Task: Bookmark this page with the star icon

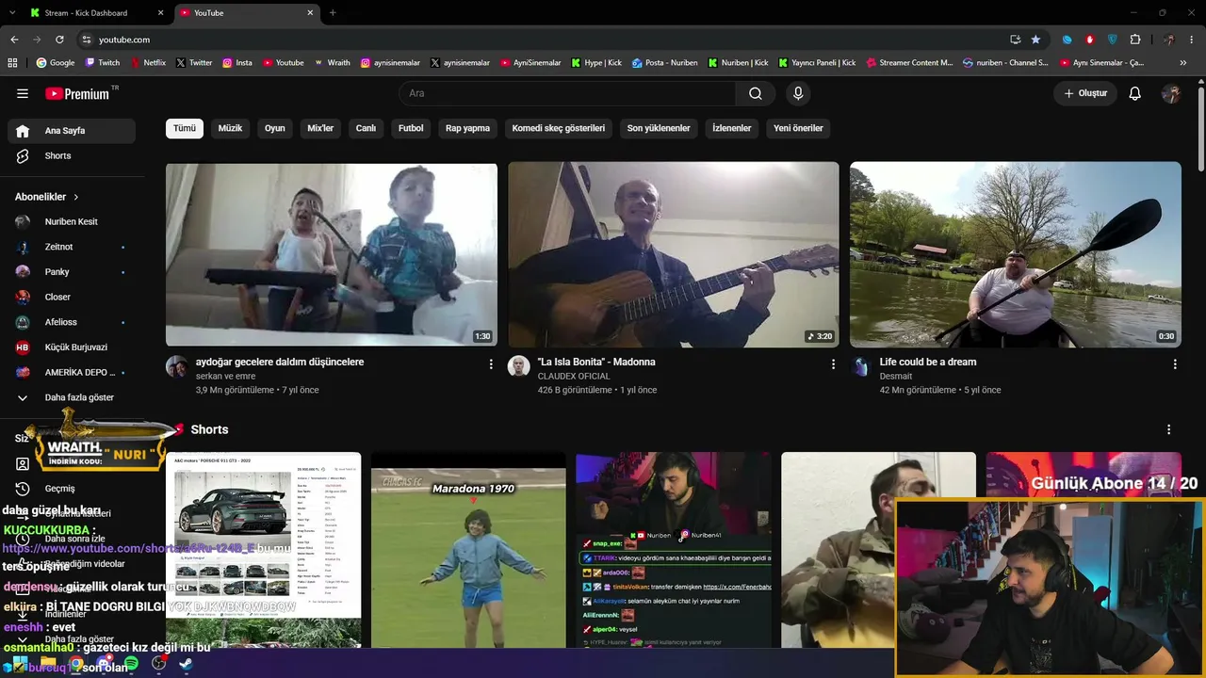Action: [1035, 40]
